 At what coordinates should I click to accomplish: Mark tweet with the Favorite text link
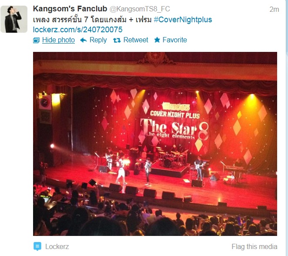175,40
